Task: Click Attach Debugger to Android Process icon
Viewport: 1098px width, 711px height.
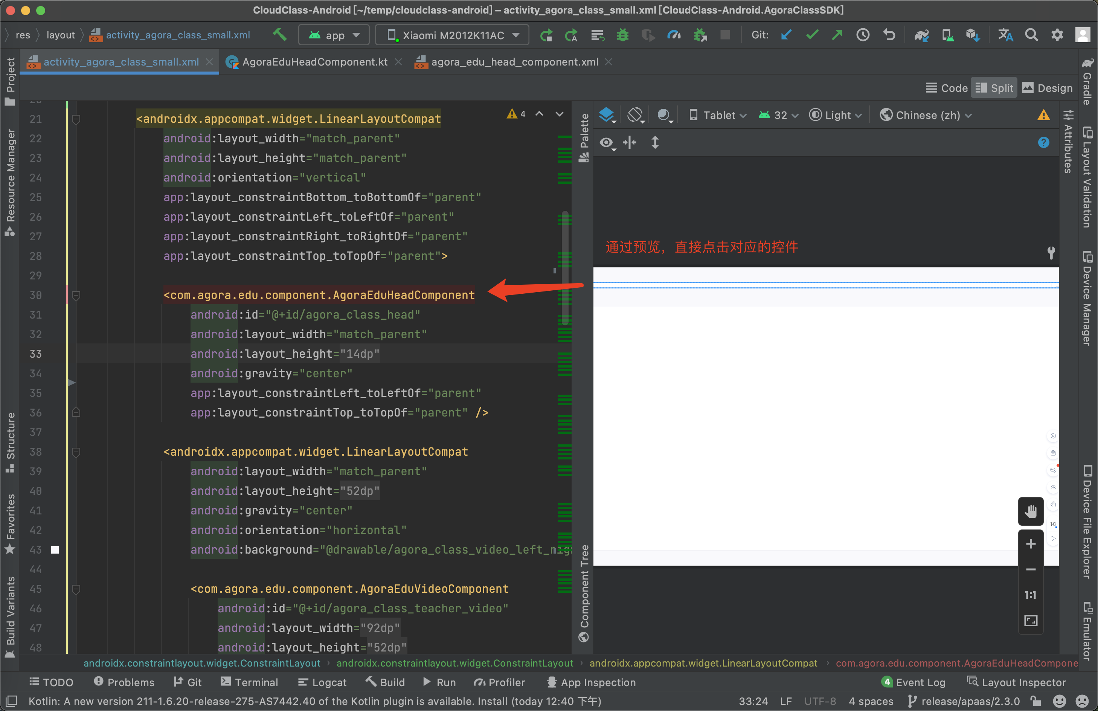Action: [700, 35]
